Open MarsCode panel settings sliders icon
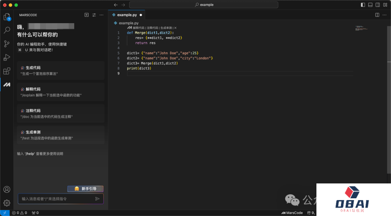The image size is (391, 216). (94, 15)
